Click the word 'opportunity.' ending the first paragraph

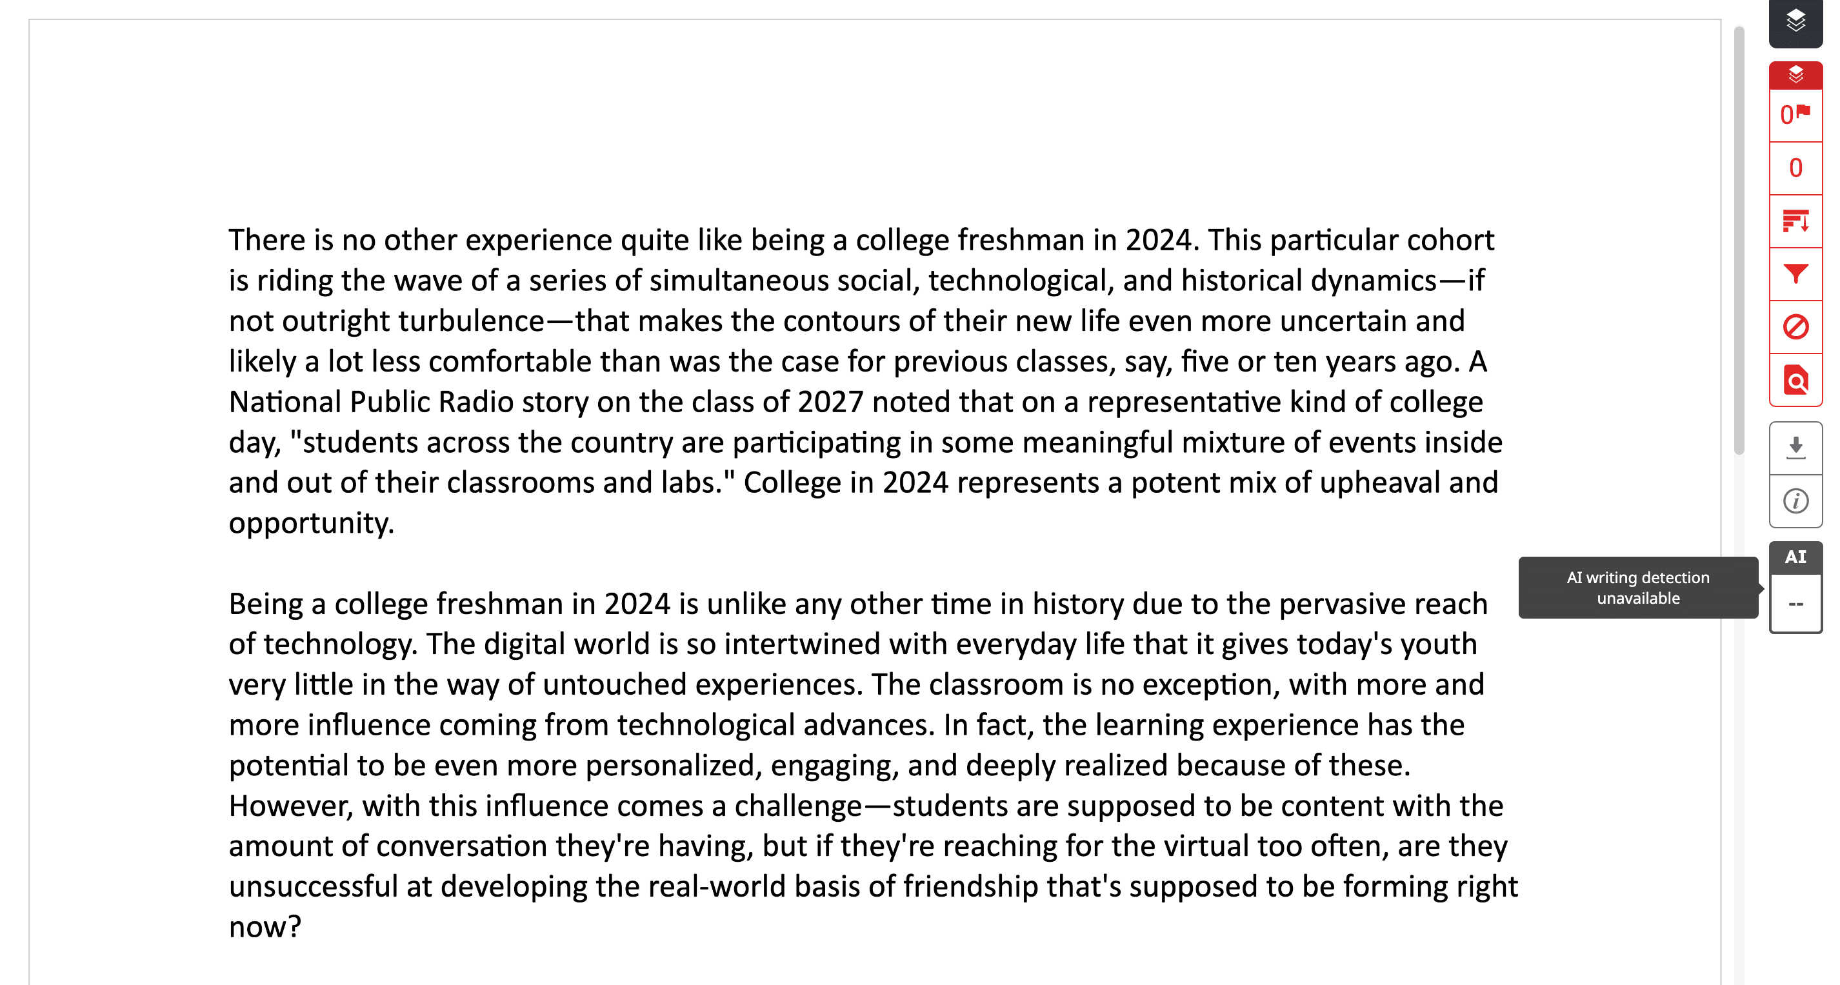coord(312,524)
